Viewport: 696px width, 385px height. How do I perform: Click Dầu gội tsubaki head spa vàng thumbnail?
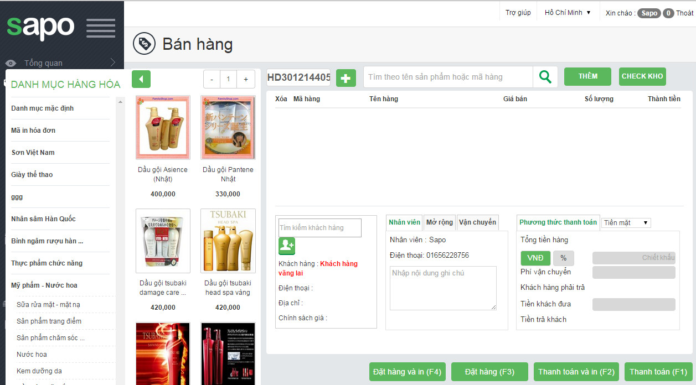[228, 241]
